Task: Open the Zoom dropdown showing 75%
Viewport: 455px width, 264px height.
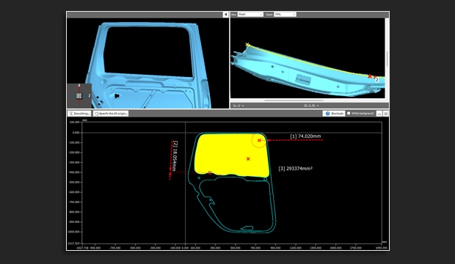Action: pyautogui.click(x=285, y=14)
